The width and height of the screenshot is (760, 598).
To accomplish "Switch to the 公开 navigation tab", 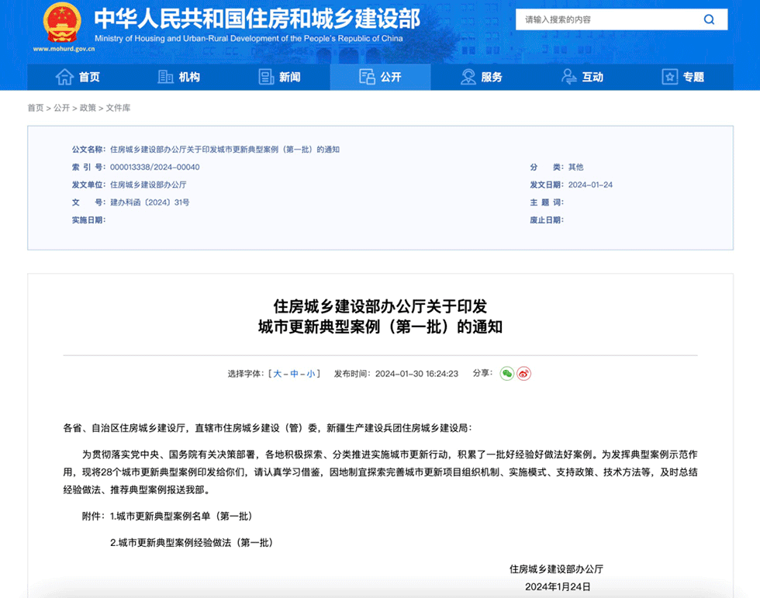I will pyautogui.click(x=380, y=77).
